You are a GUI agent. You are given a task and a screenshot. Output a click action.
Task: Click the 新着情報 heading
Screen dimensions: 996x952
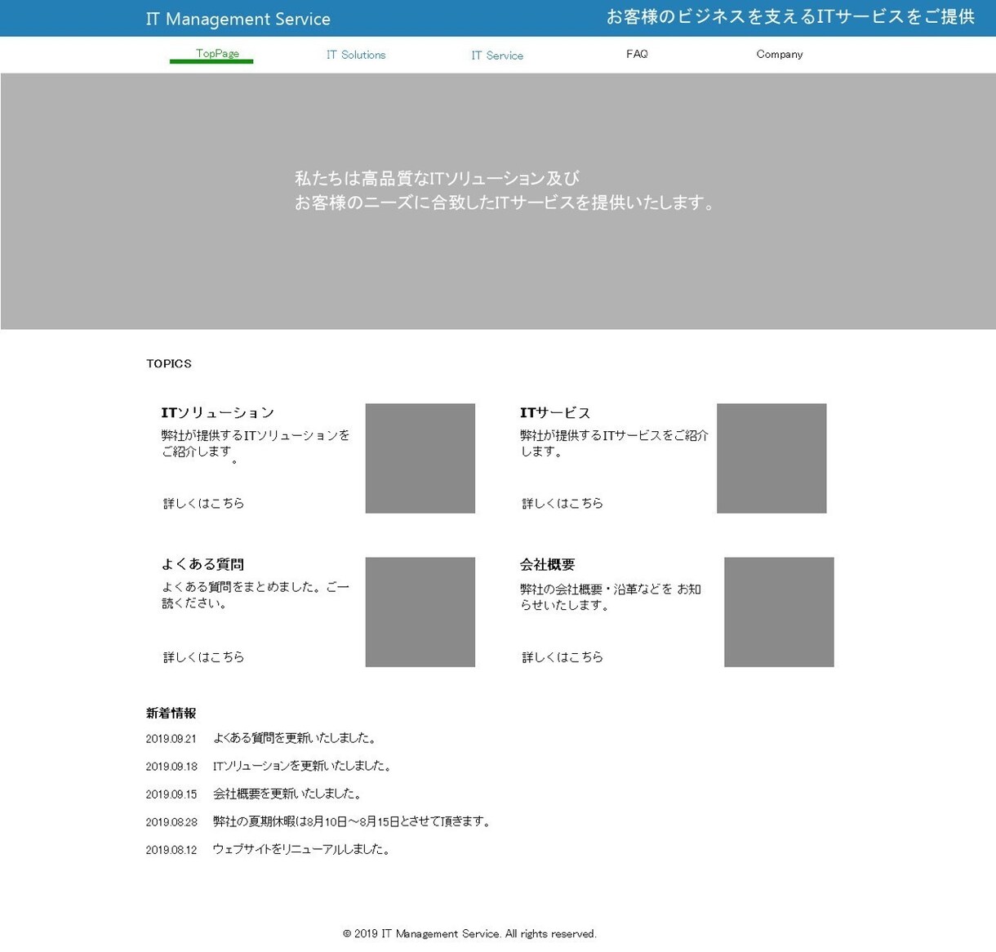pyautogui.click(x=171, y=713)
